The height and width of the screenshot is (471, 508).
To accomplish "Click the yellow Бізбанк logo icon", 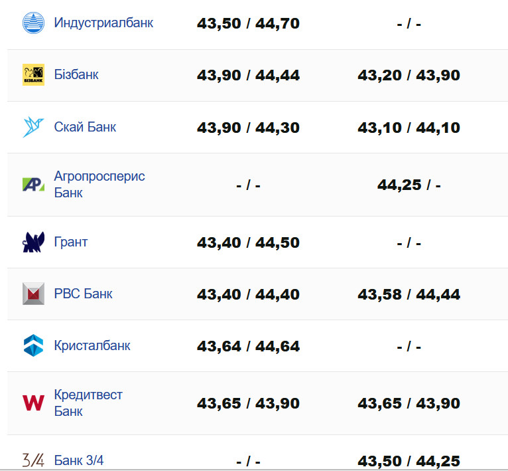I will 33,75.
